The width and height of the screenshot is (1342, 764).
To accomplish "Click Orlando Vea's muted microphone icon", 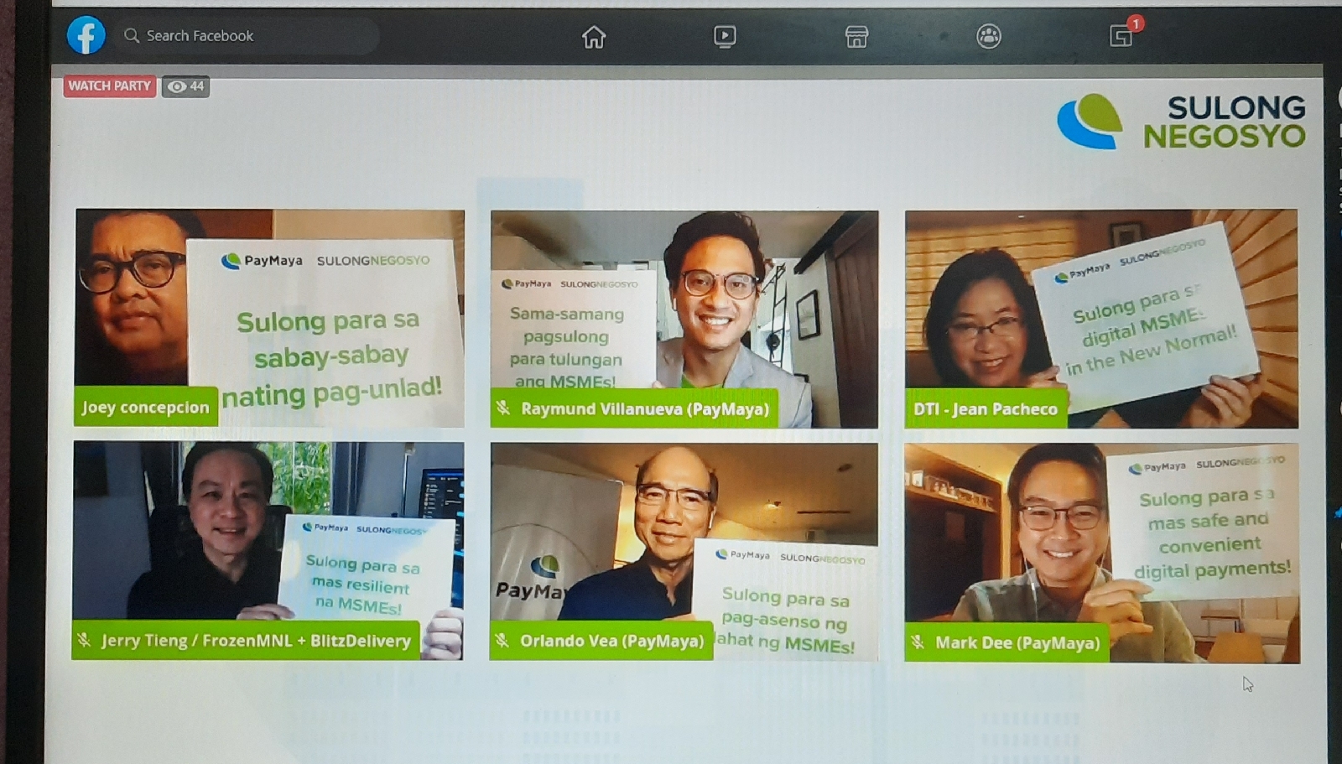I will point(502,641).
